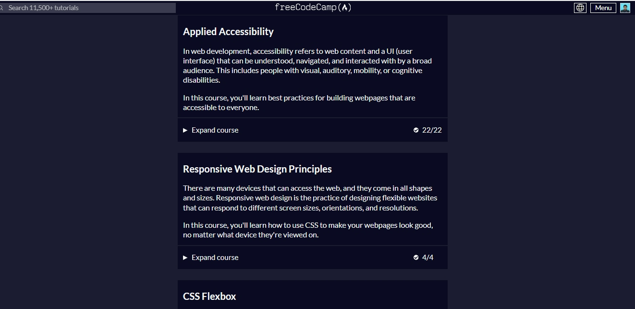Click Expand course text under Applied Accessibility
This screenshot has height=309, width=635.
(x=215, y=130)
